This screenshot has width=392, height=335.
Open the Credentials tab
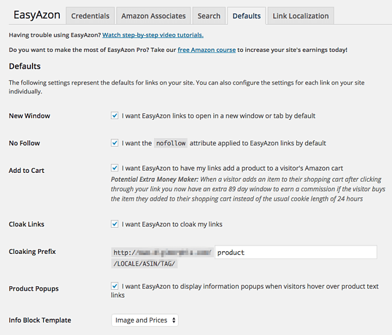tap(90, 16)
